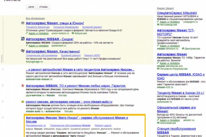Image resolution: width=206 pixels, height=137 pixels.
Task: Open 'Автосервис Nissan "СТ-МОТОРС"' sidebar ad
Action: click(176, 32)
